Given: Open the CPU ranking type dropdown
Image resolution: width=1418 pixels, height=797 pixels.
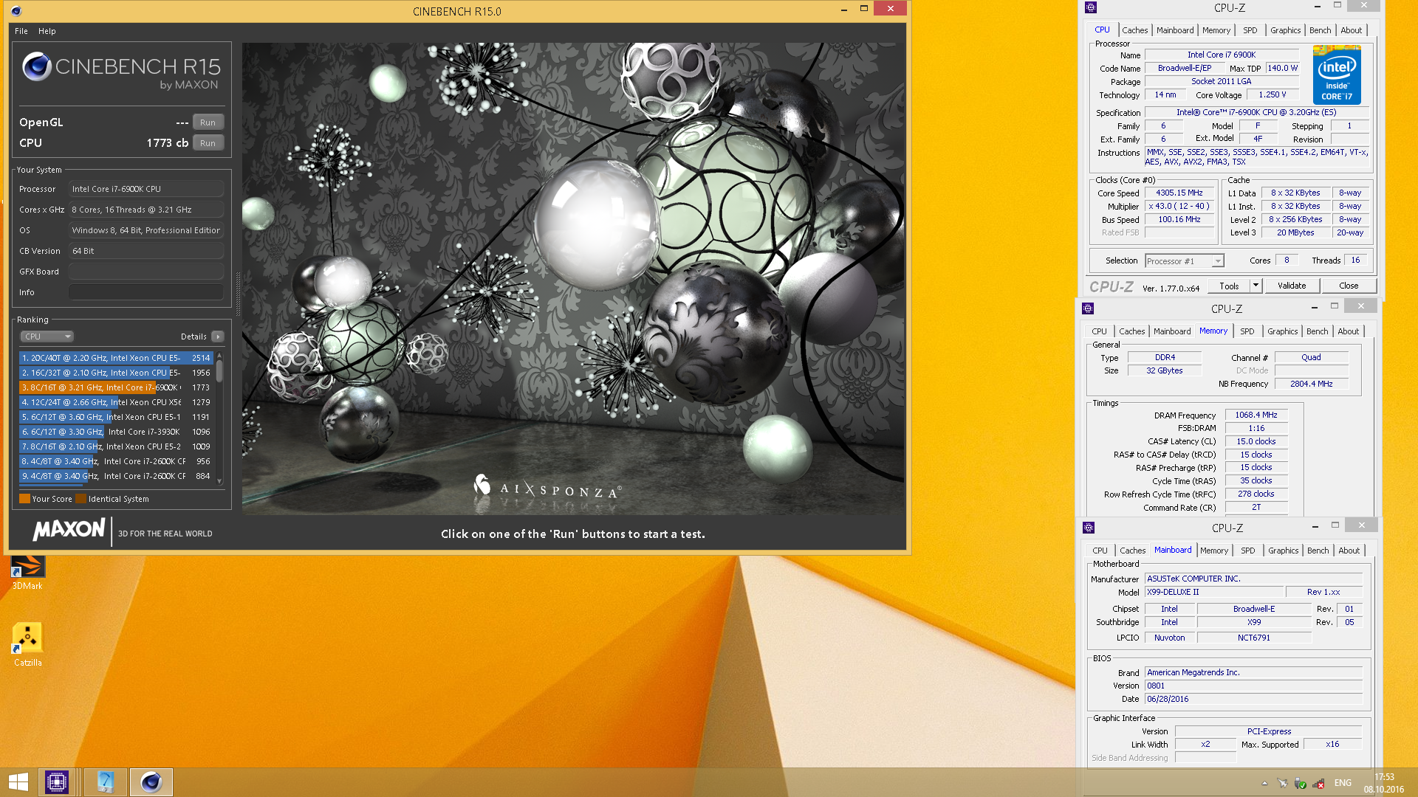Looking at the screenshot, I should point(47,337).
